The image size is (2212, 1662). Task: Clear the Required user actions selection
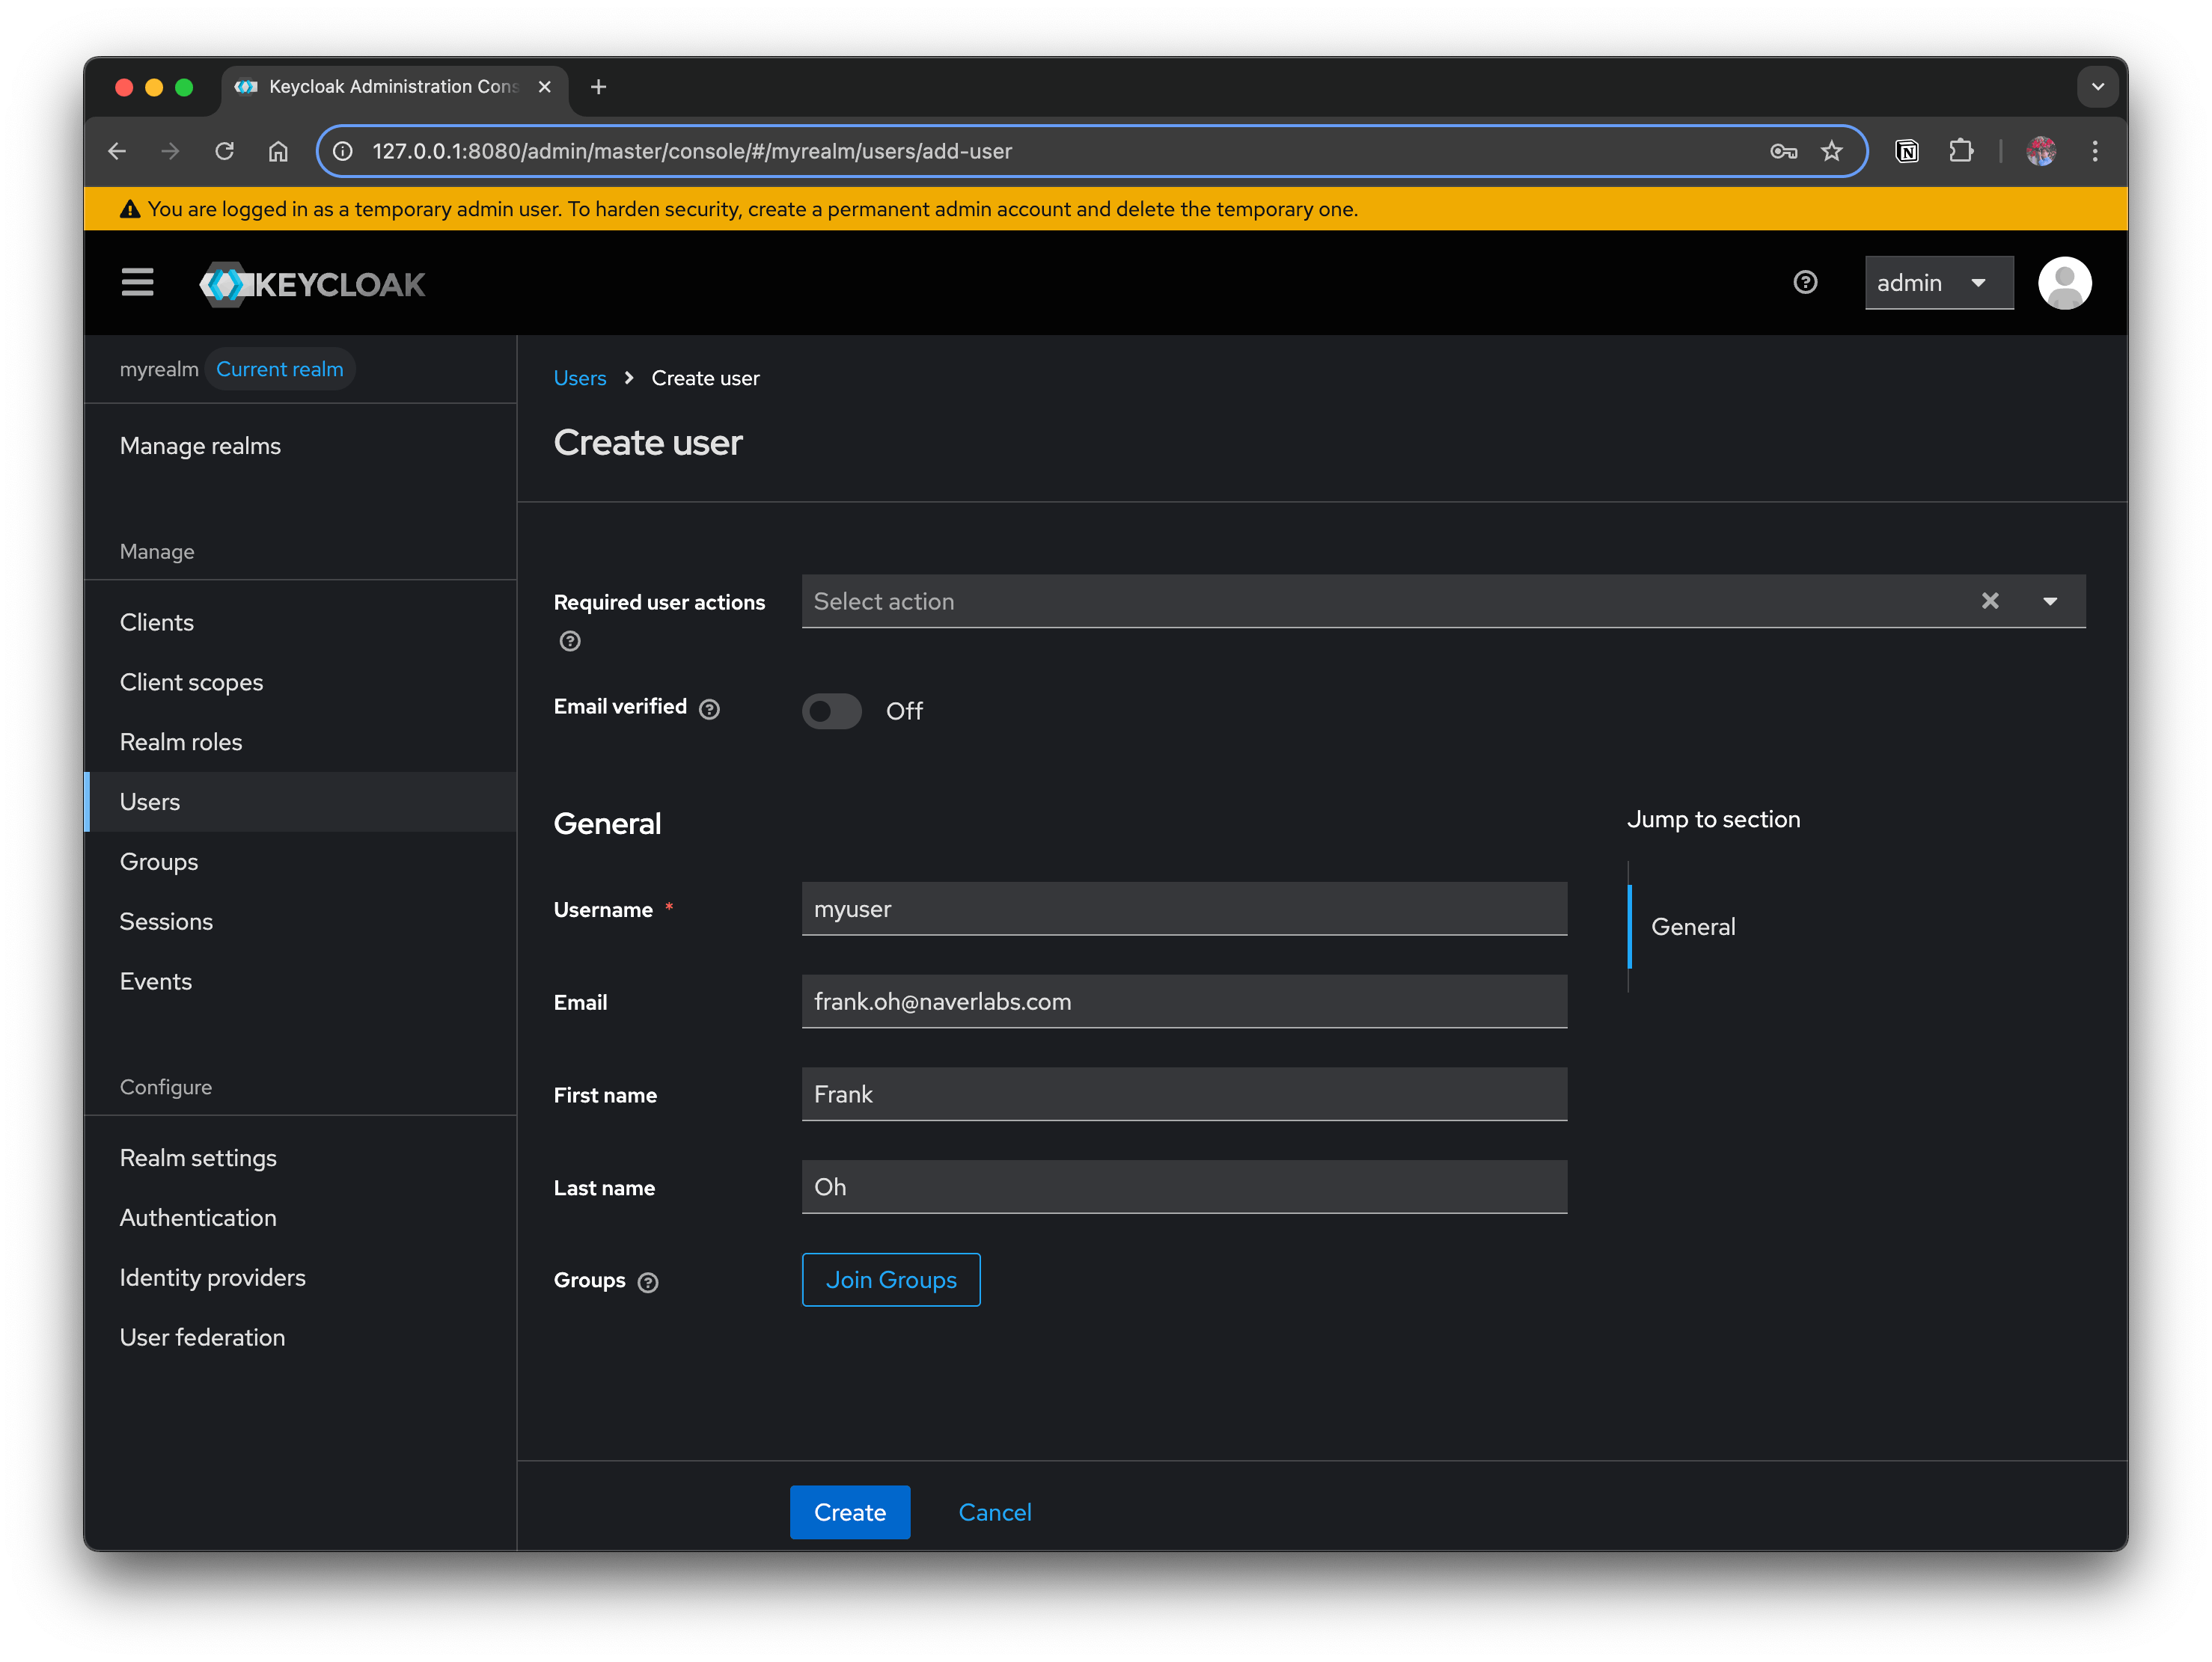coord(1989,601)
